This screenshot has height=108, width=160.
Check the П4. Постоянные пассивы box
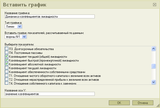[x=7, y=53]
